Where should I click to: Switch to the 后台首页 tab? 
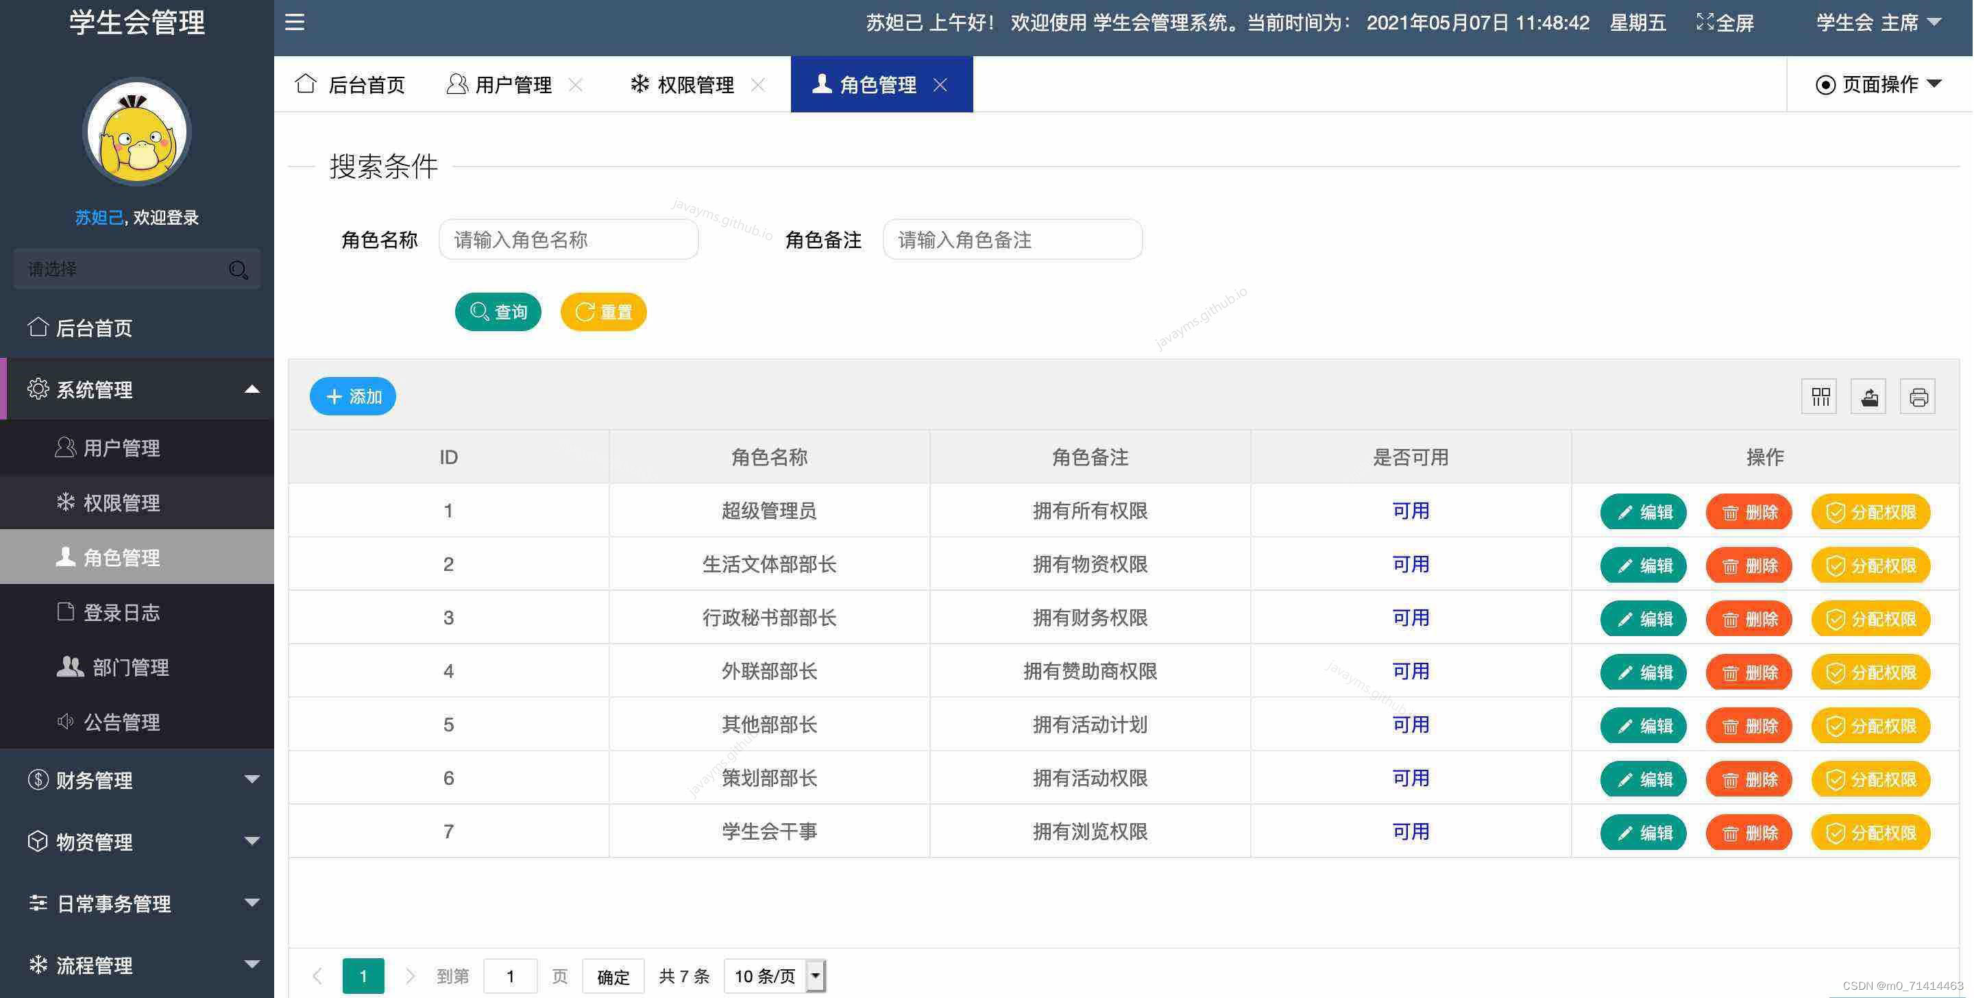[x=352, y=84]
